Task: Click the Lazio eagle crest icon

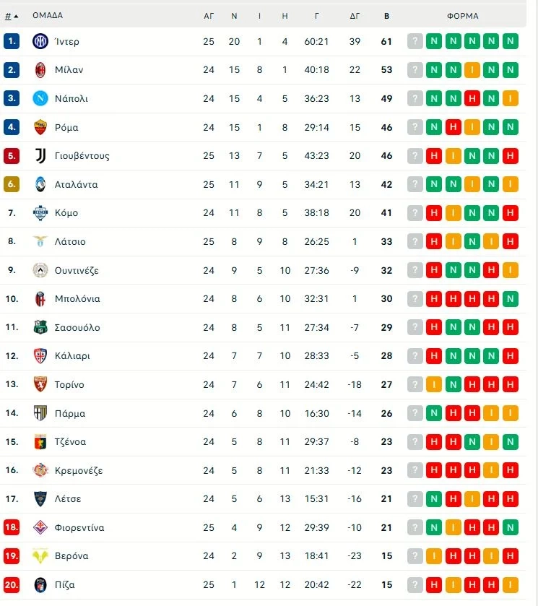Action: tap(40, 241)
